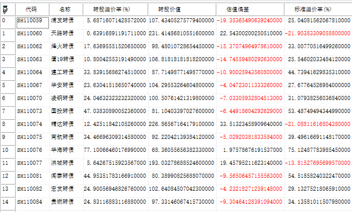This screenshot has height=212, width=352.
Task: Sort by 转股溢价率(%) column header
Action: [111, 9]
